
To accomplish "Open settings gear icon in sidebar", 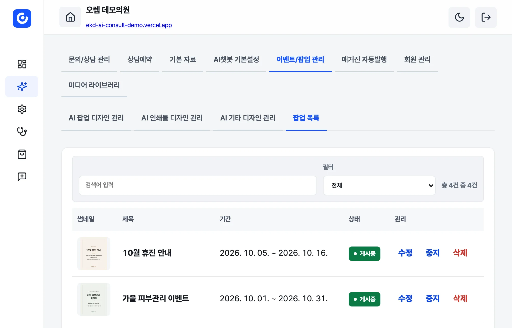I will click(x=22, y=109).
